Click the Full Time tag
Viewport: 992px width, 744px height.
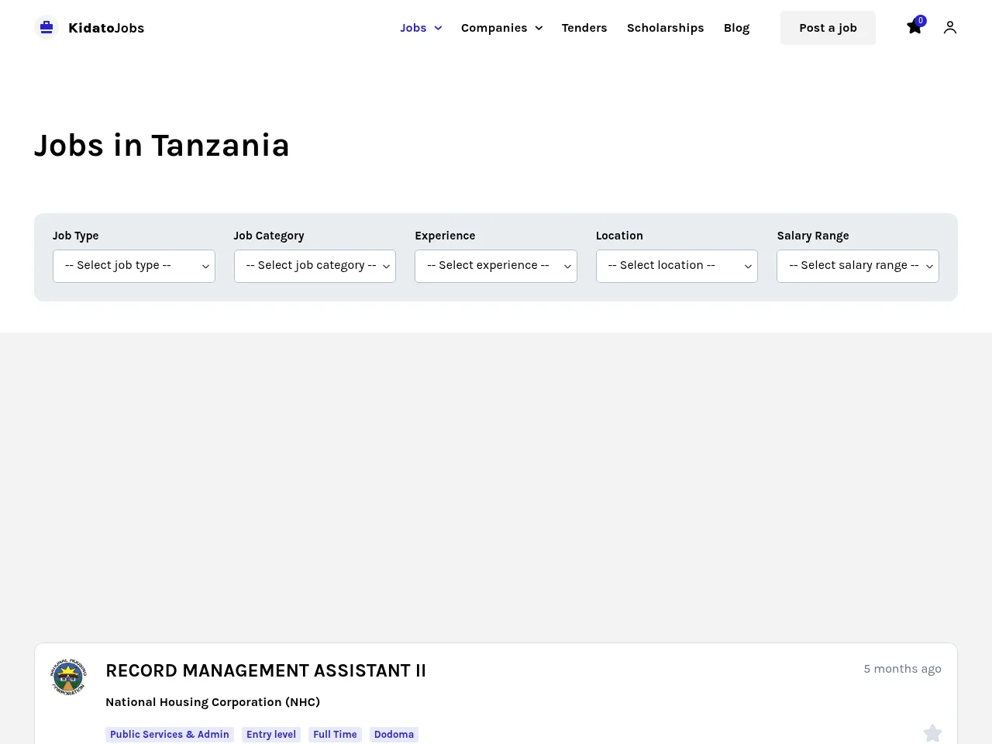coord(335,735)
